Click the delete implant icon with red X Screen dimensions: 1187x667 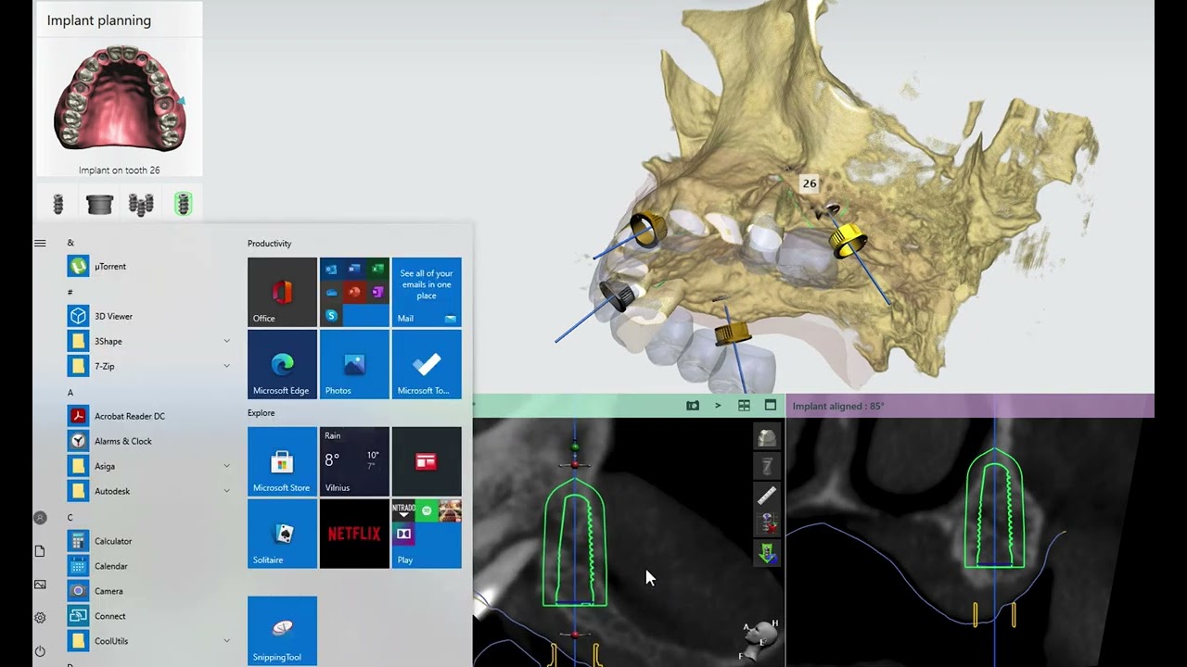click(767, 524)
